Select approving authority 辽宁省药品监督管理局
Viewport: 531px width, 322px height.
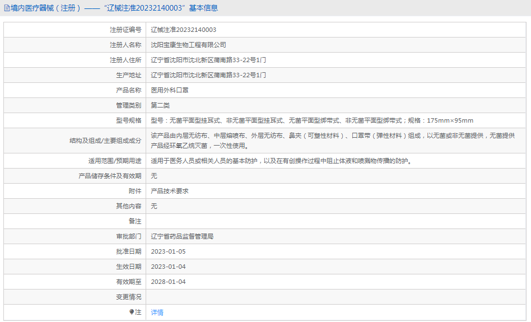182,236
